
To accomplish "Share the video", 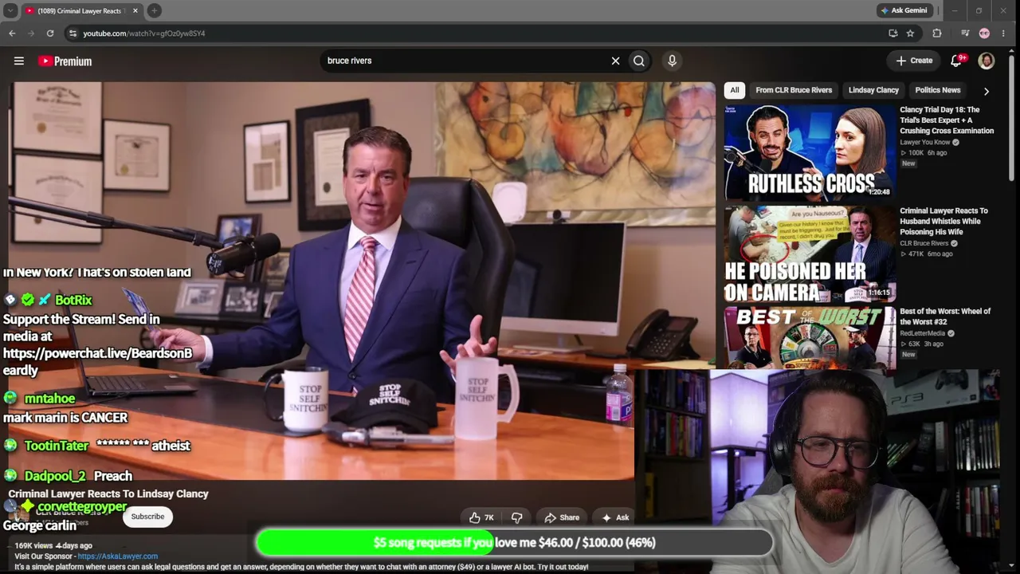I will click(x=562, y=517).
